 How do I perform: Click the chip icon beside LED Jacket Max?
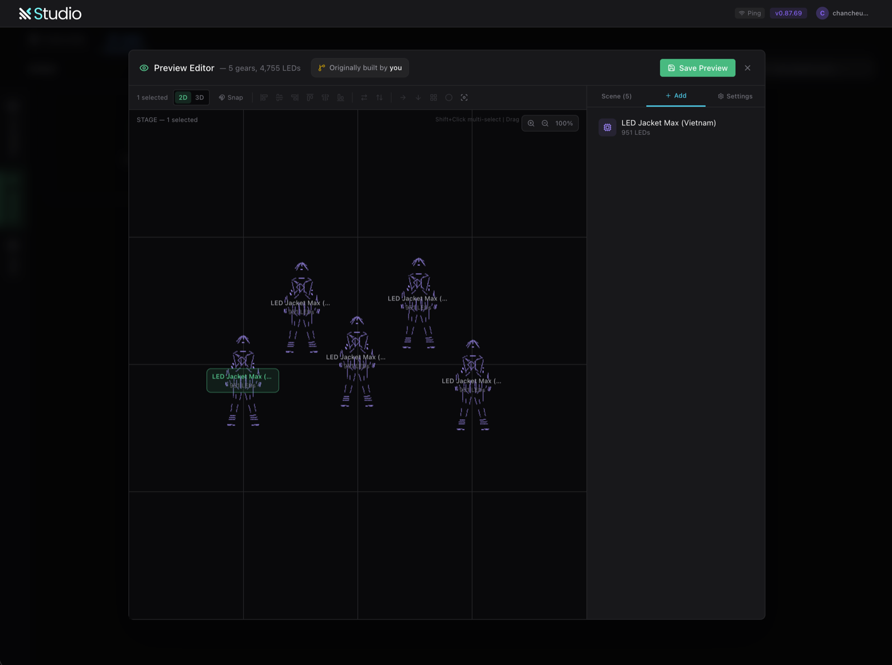(x=607, y=128)
